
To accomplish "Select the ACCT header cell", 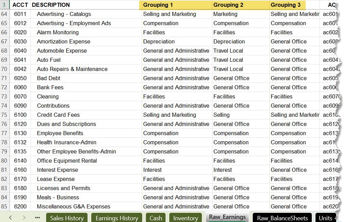I will pos(20,5).
